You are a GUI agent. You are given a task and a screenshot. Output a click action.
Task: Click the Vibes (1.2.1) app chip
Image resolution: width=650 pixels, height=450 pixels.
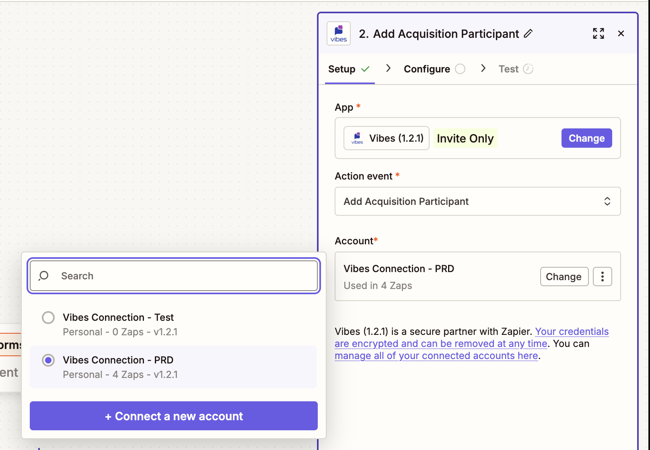click(387, 138)
